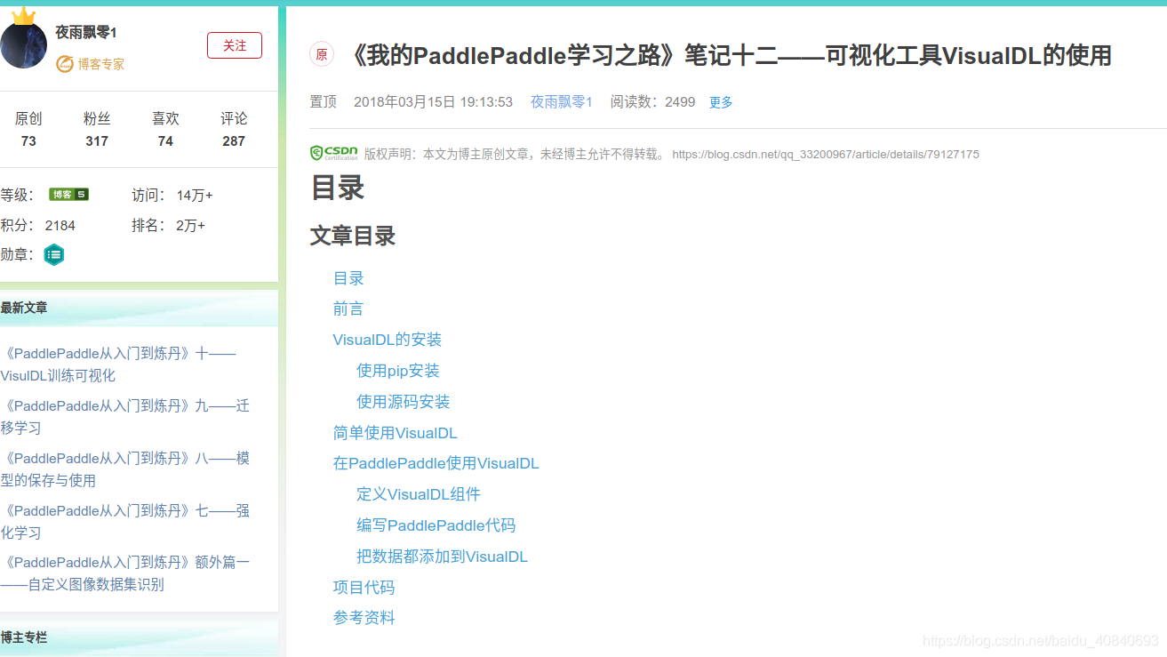
Task: Follow the author with 关注 button
Action: [235, 45]
